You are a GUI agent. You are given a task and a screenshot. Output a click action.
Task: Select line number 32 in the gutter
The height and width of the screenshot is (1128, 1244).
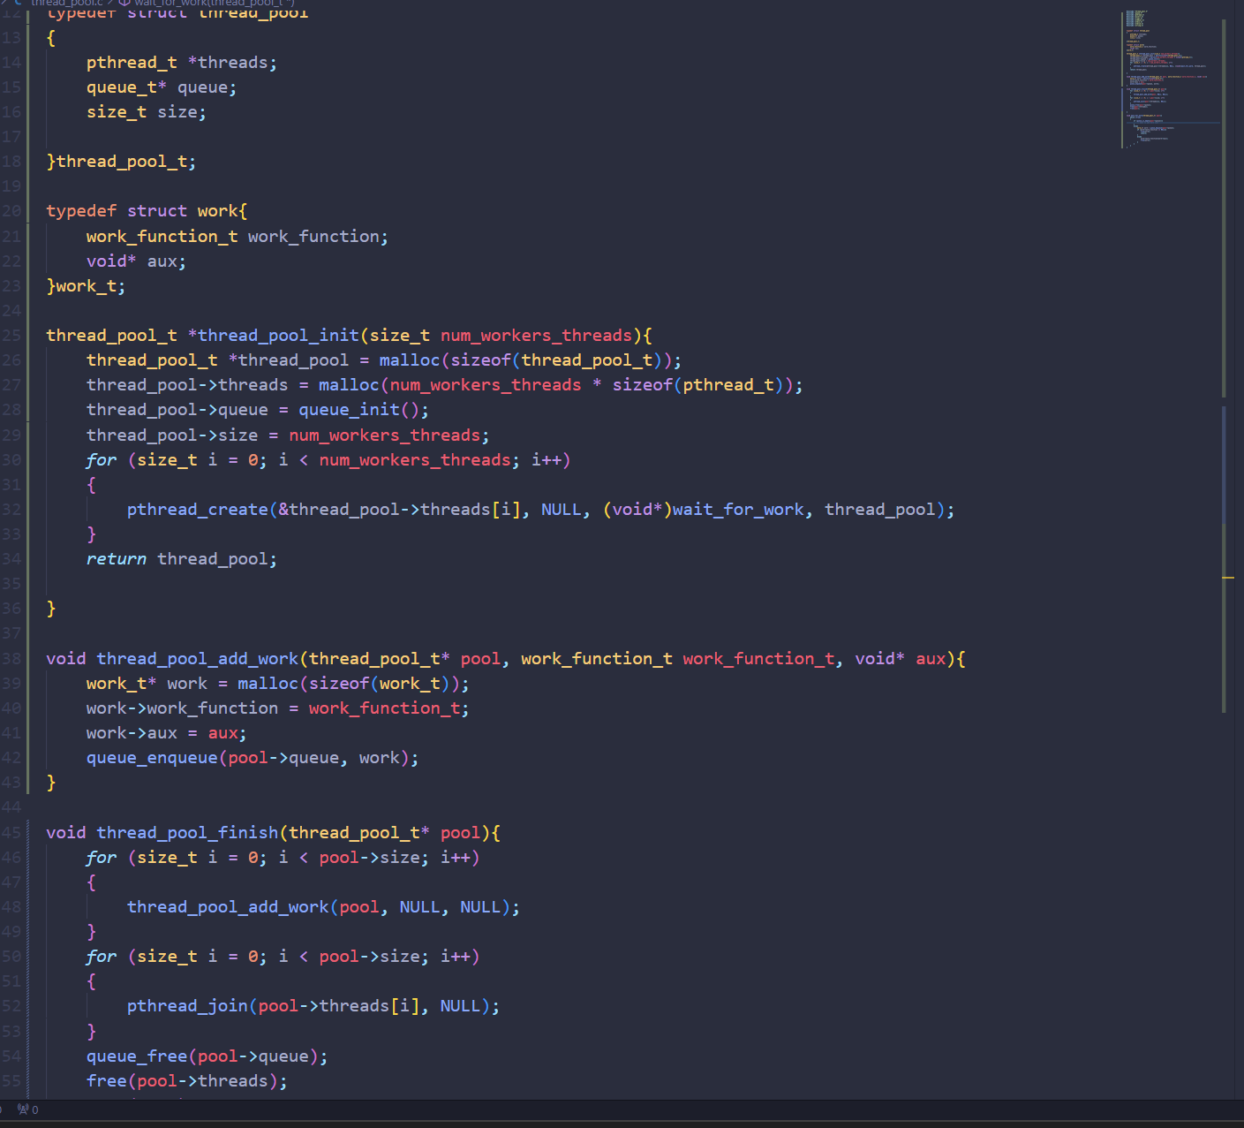click(11, 510)
